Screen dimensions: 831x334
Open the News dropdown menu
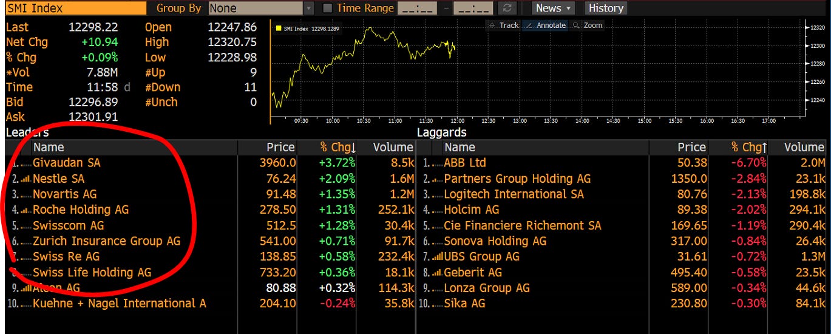pos(554,9)
